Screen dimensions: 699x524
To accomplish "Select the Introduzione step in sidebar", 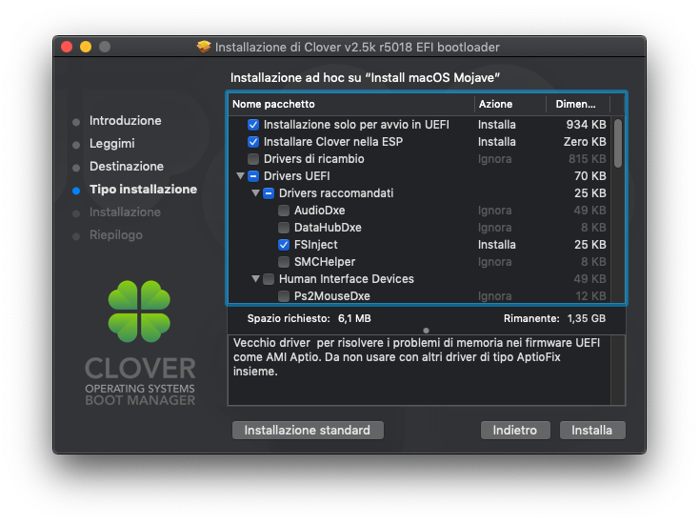I will click(x=126, y=120).
